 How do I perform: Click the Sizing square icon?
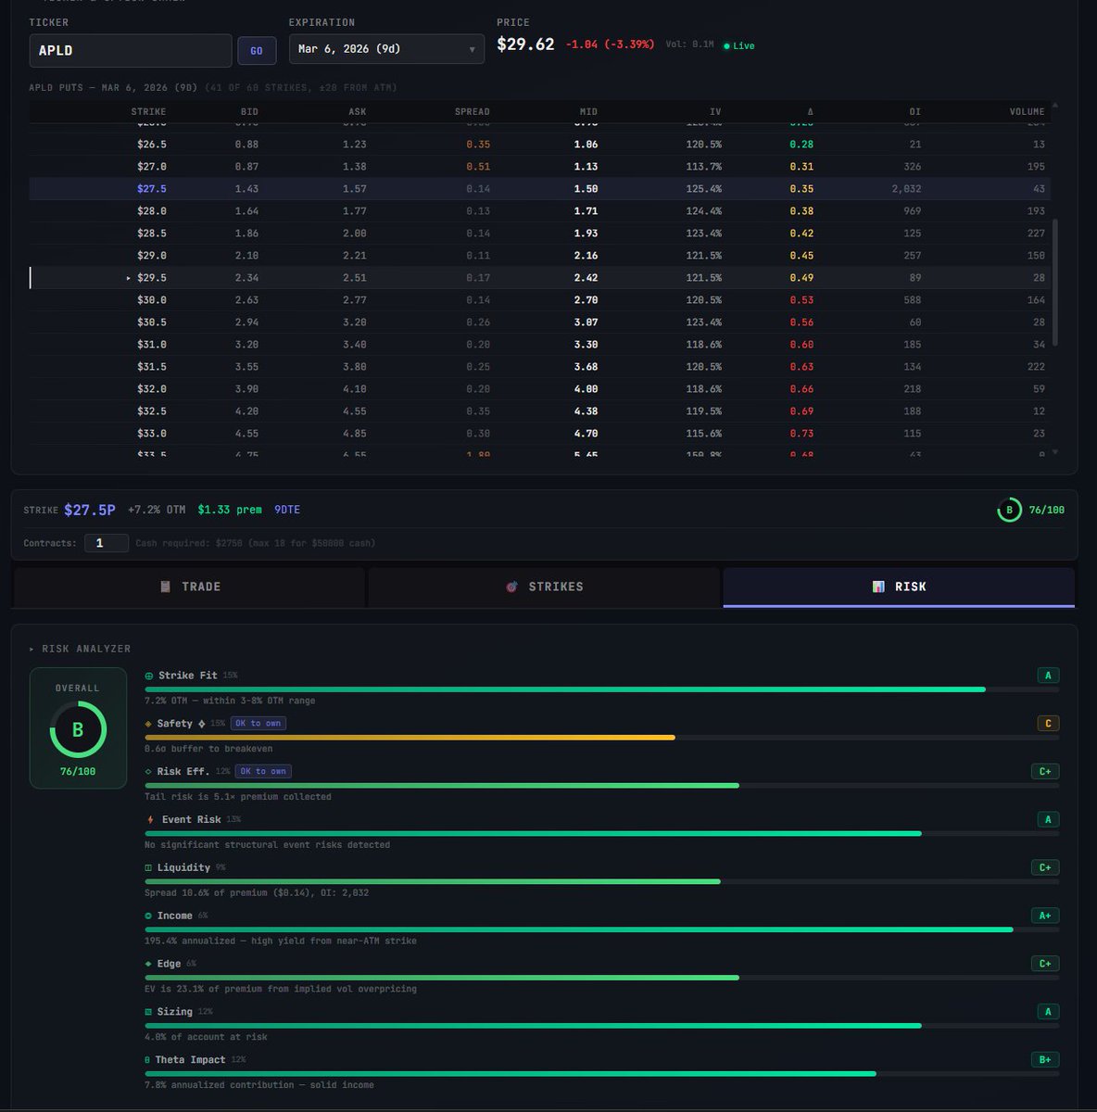pyautogui.click(x=149, y=1013)
